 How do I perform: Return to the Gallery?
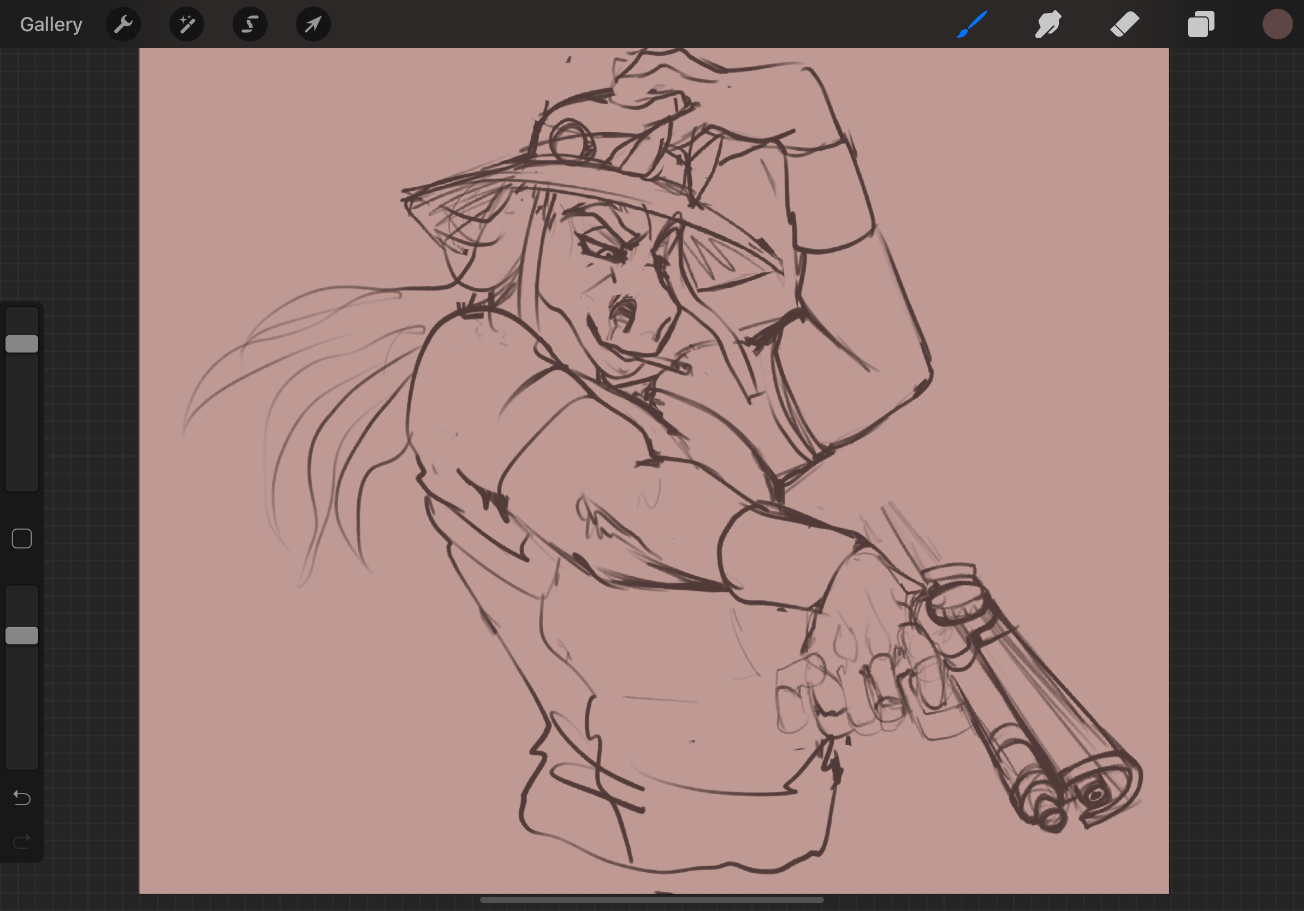click(x=51, y=25)
